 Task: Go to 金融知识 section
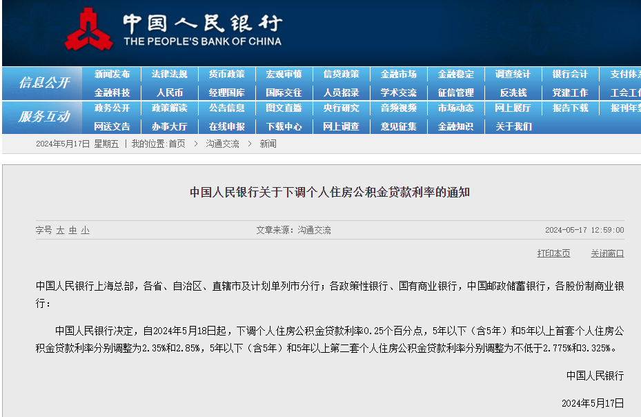point(455,126)
